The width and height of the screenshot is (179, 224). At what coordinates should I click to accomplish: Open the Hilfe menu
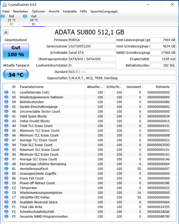coord(83,11)
